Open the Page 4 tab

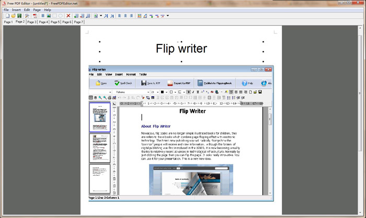[43, 22]
